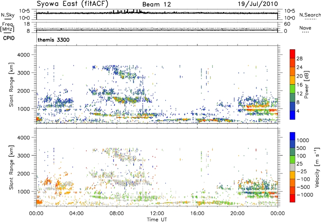Viewport: 321px width, 222px height.
Task: Click the "20:00" time tick label
Action: pyautogui.click(x=237, y=214)
